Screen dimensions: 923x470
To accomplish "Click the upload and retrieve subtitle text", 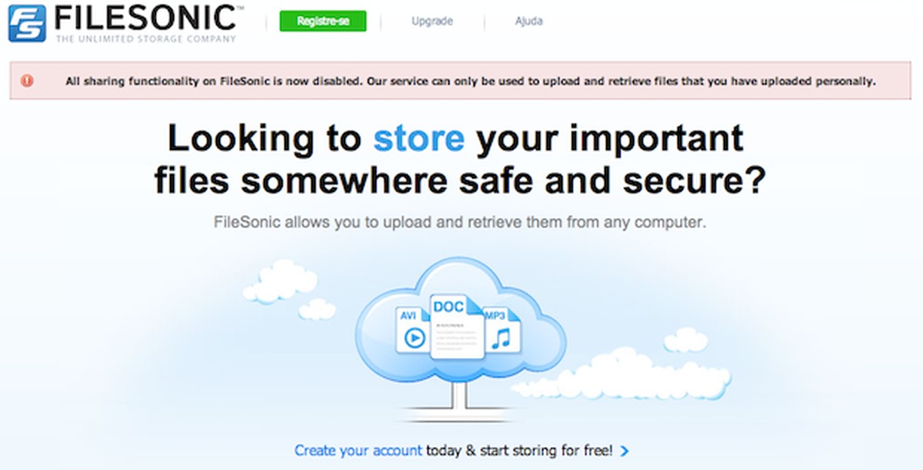I will point(459,223).
